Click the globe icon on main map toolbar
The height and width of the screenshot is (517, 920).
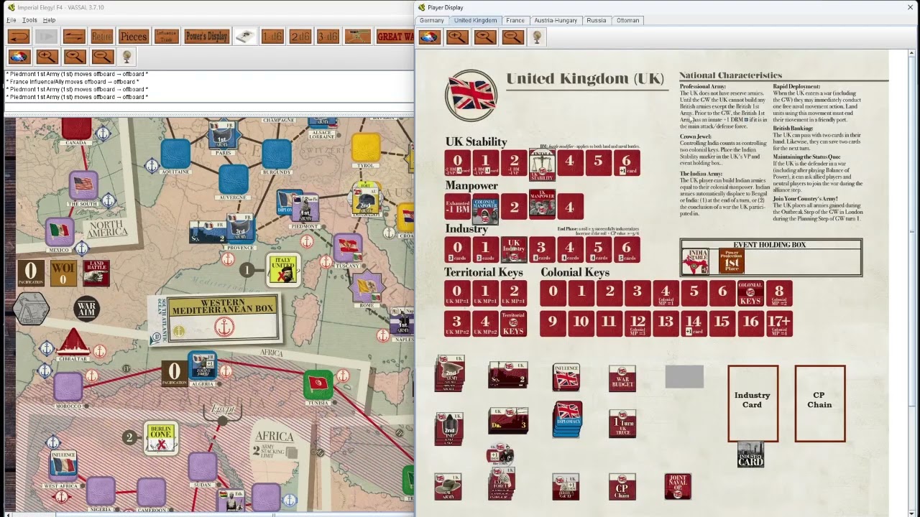(x=126, y=57)
